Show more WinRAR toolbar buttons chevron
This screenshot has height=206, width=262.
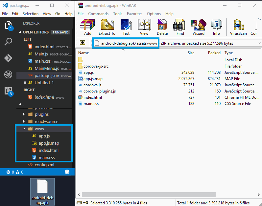point(259,19)
